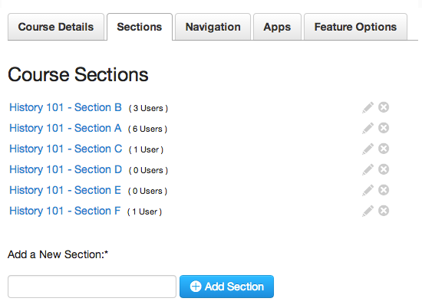The height and width of the screenshot is (308, 422).
Task: Edit History 101 - Section D pencil icon
Action: pos(368,169)
